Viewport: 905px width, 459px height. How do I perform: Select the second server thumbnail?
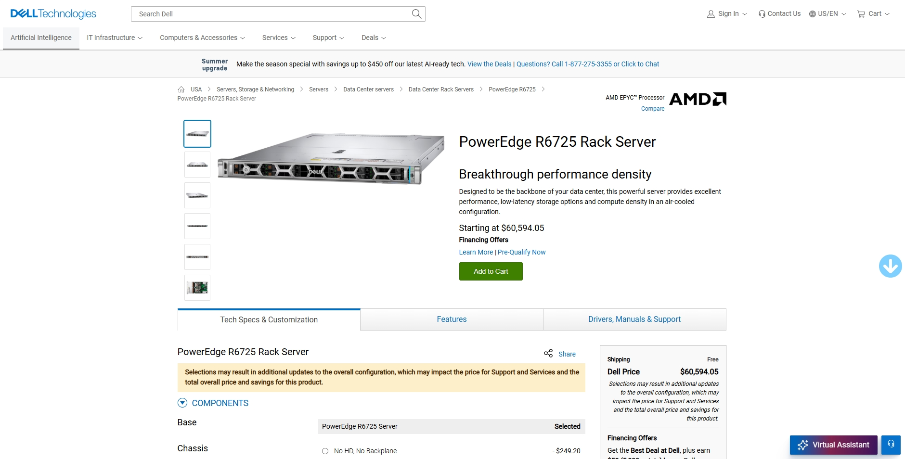197,165
